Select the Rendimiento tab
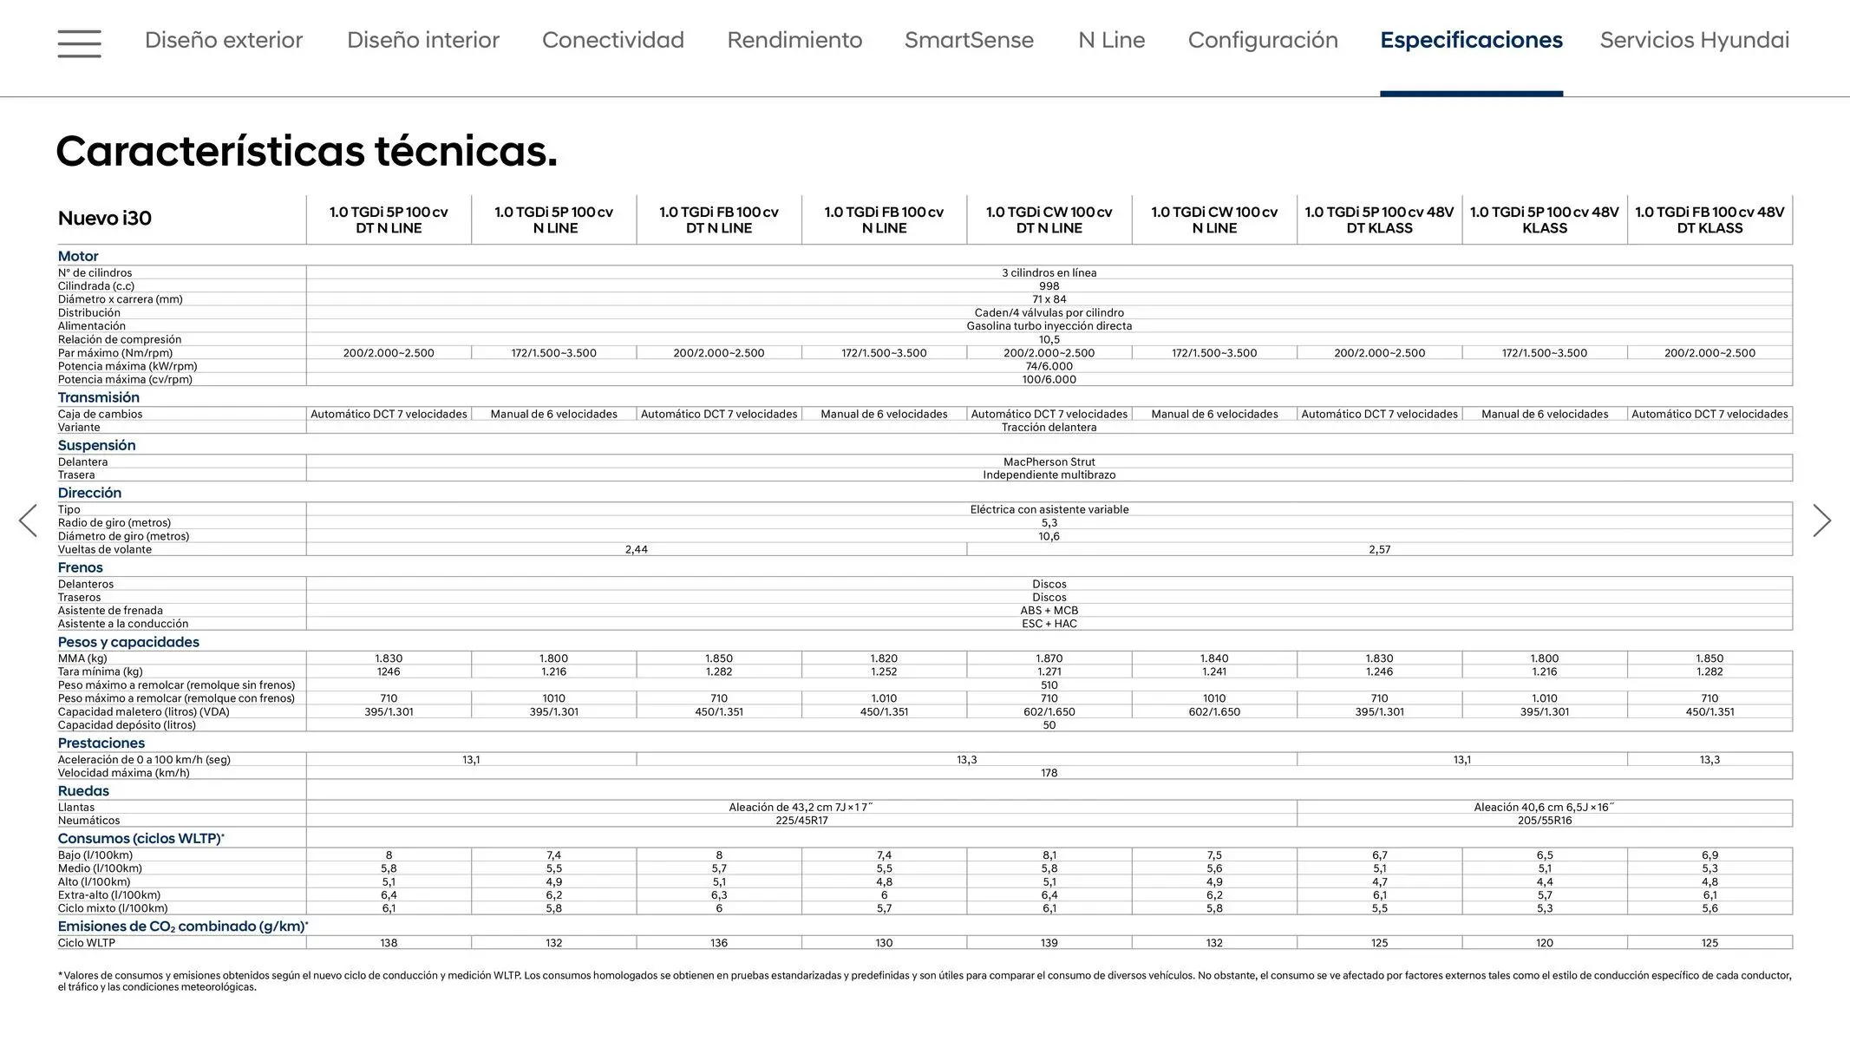1850x1041 pixels. coord(794,40)
